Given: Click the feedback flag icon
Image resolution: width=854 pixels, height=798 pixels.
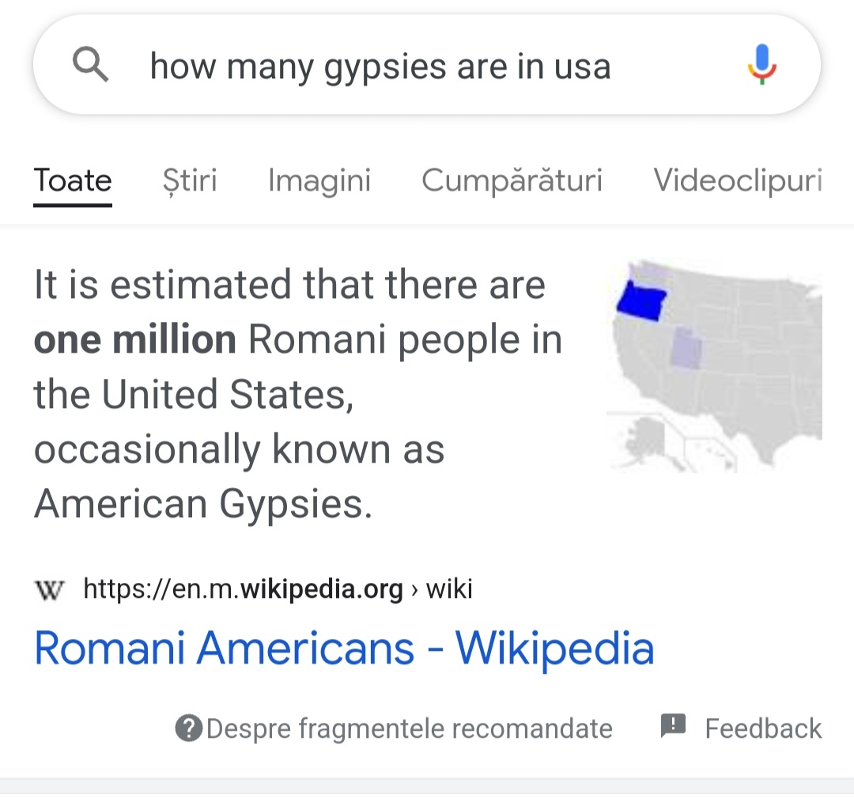Looking at the screenshot, I should [x=673, y=726].
